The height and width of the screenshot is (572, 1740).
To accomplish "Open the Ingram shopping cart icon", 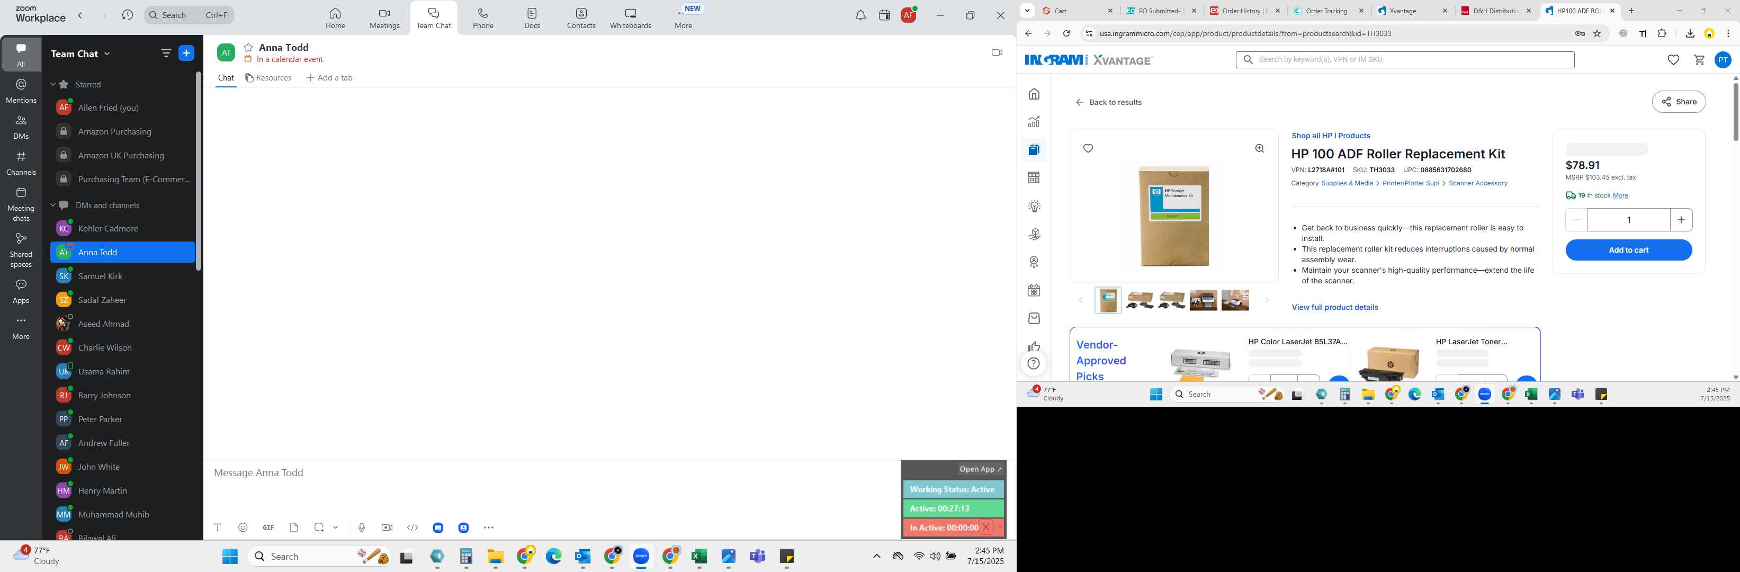I will pos(1699,60).
